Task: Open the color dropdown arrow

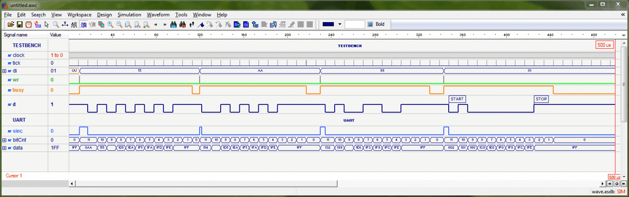Action: [x=340, y=25]
